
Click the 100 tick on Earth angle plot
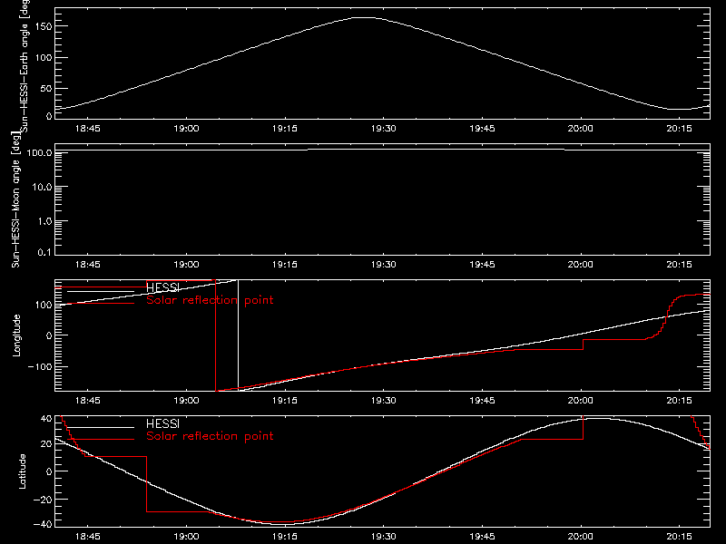click(44, 57)
